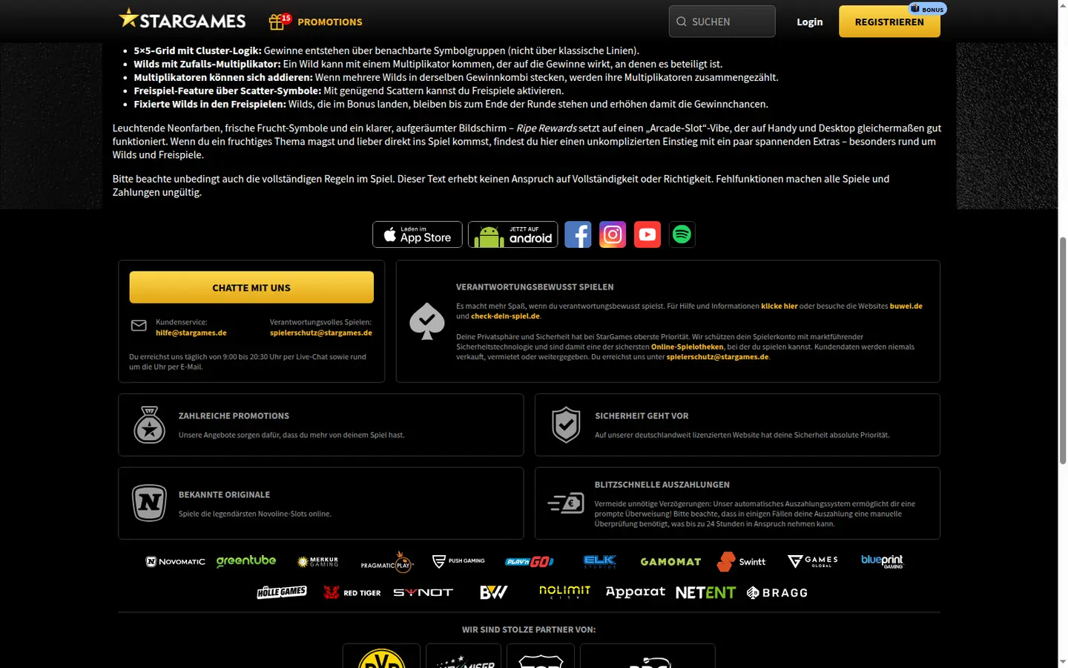Click the Push Gaming provider logo

click(x=458, y=561)
